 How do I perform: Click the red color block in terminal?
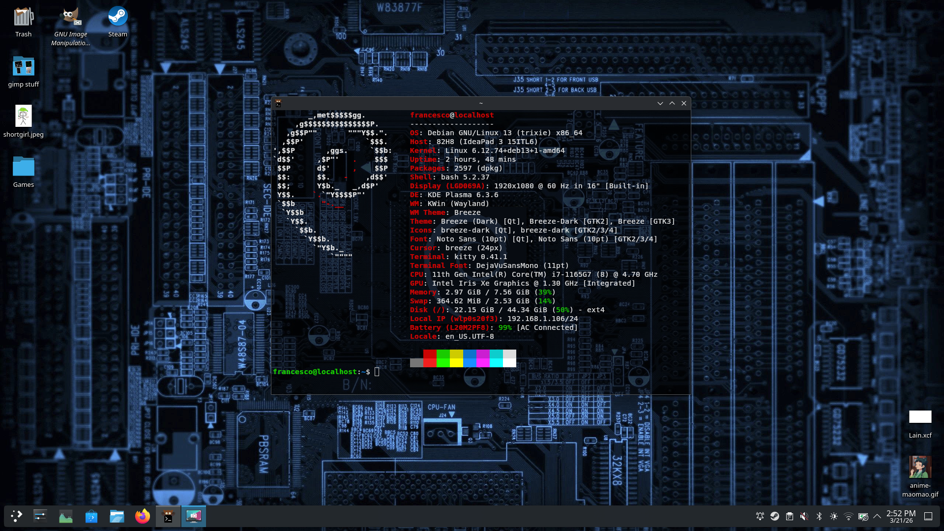[430, 354]
